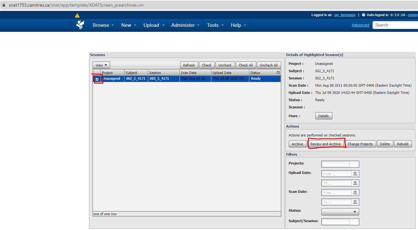Click Review and Archive button
The width and height of the screenshot is (418, 230).
coord(325,144)
